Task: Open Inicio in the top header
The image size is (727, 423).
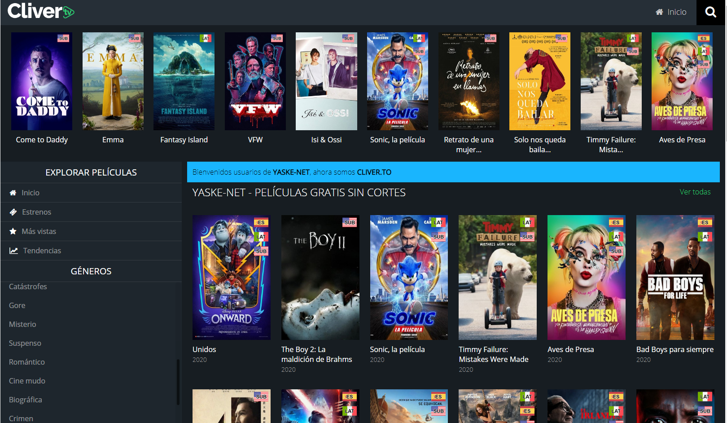Action: pyautogui.click(x=671, y=12)
